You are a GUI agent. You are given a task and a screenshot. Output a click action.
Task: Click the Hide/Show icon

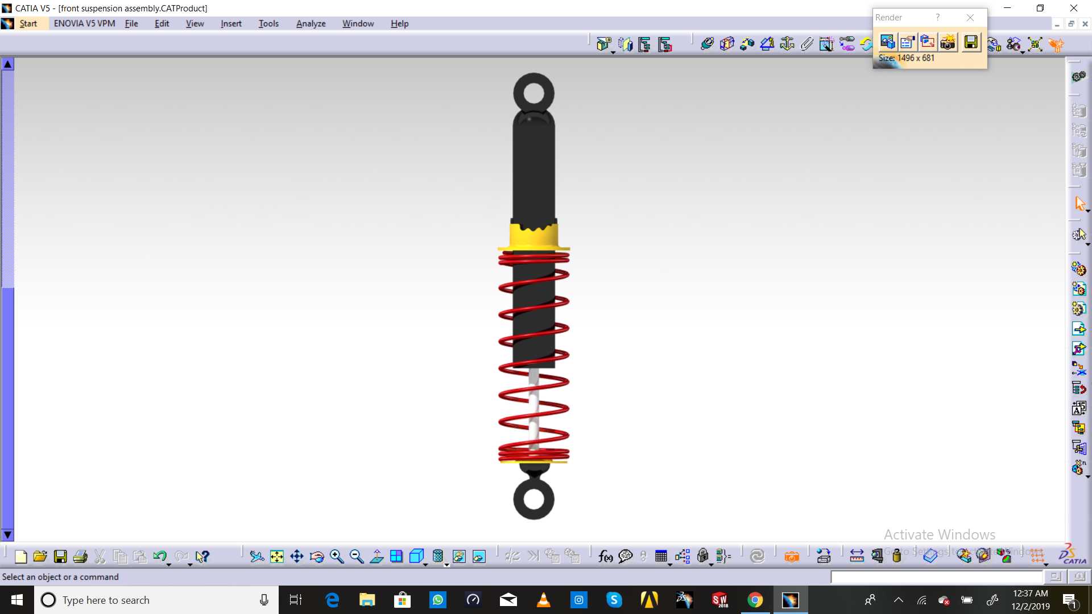(459, 557)
